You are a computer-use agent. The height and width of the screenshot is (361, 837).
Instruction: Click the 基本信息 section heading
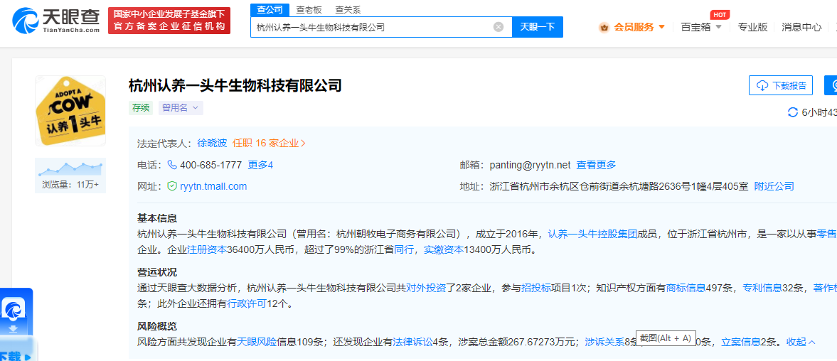coord(157,218)
